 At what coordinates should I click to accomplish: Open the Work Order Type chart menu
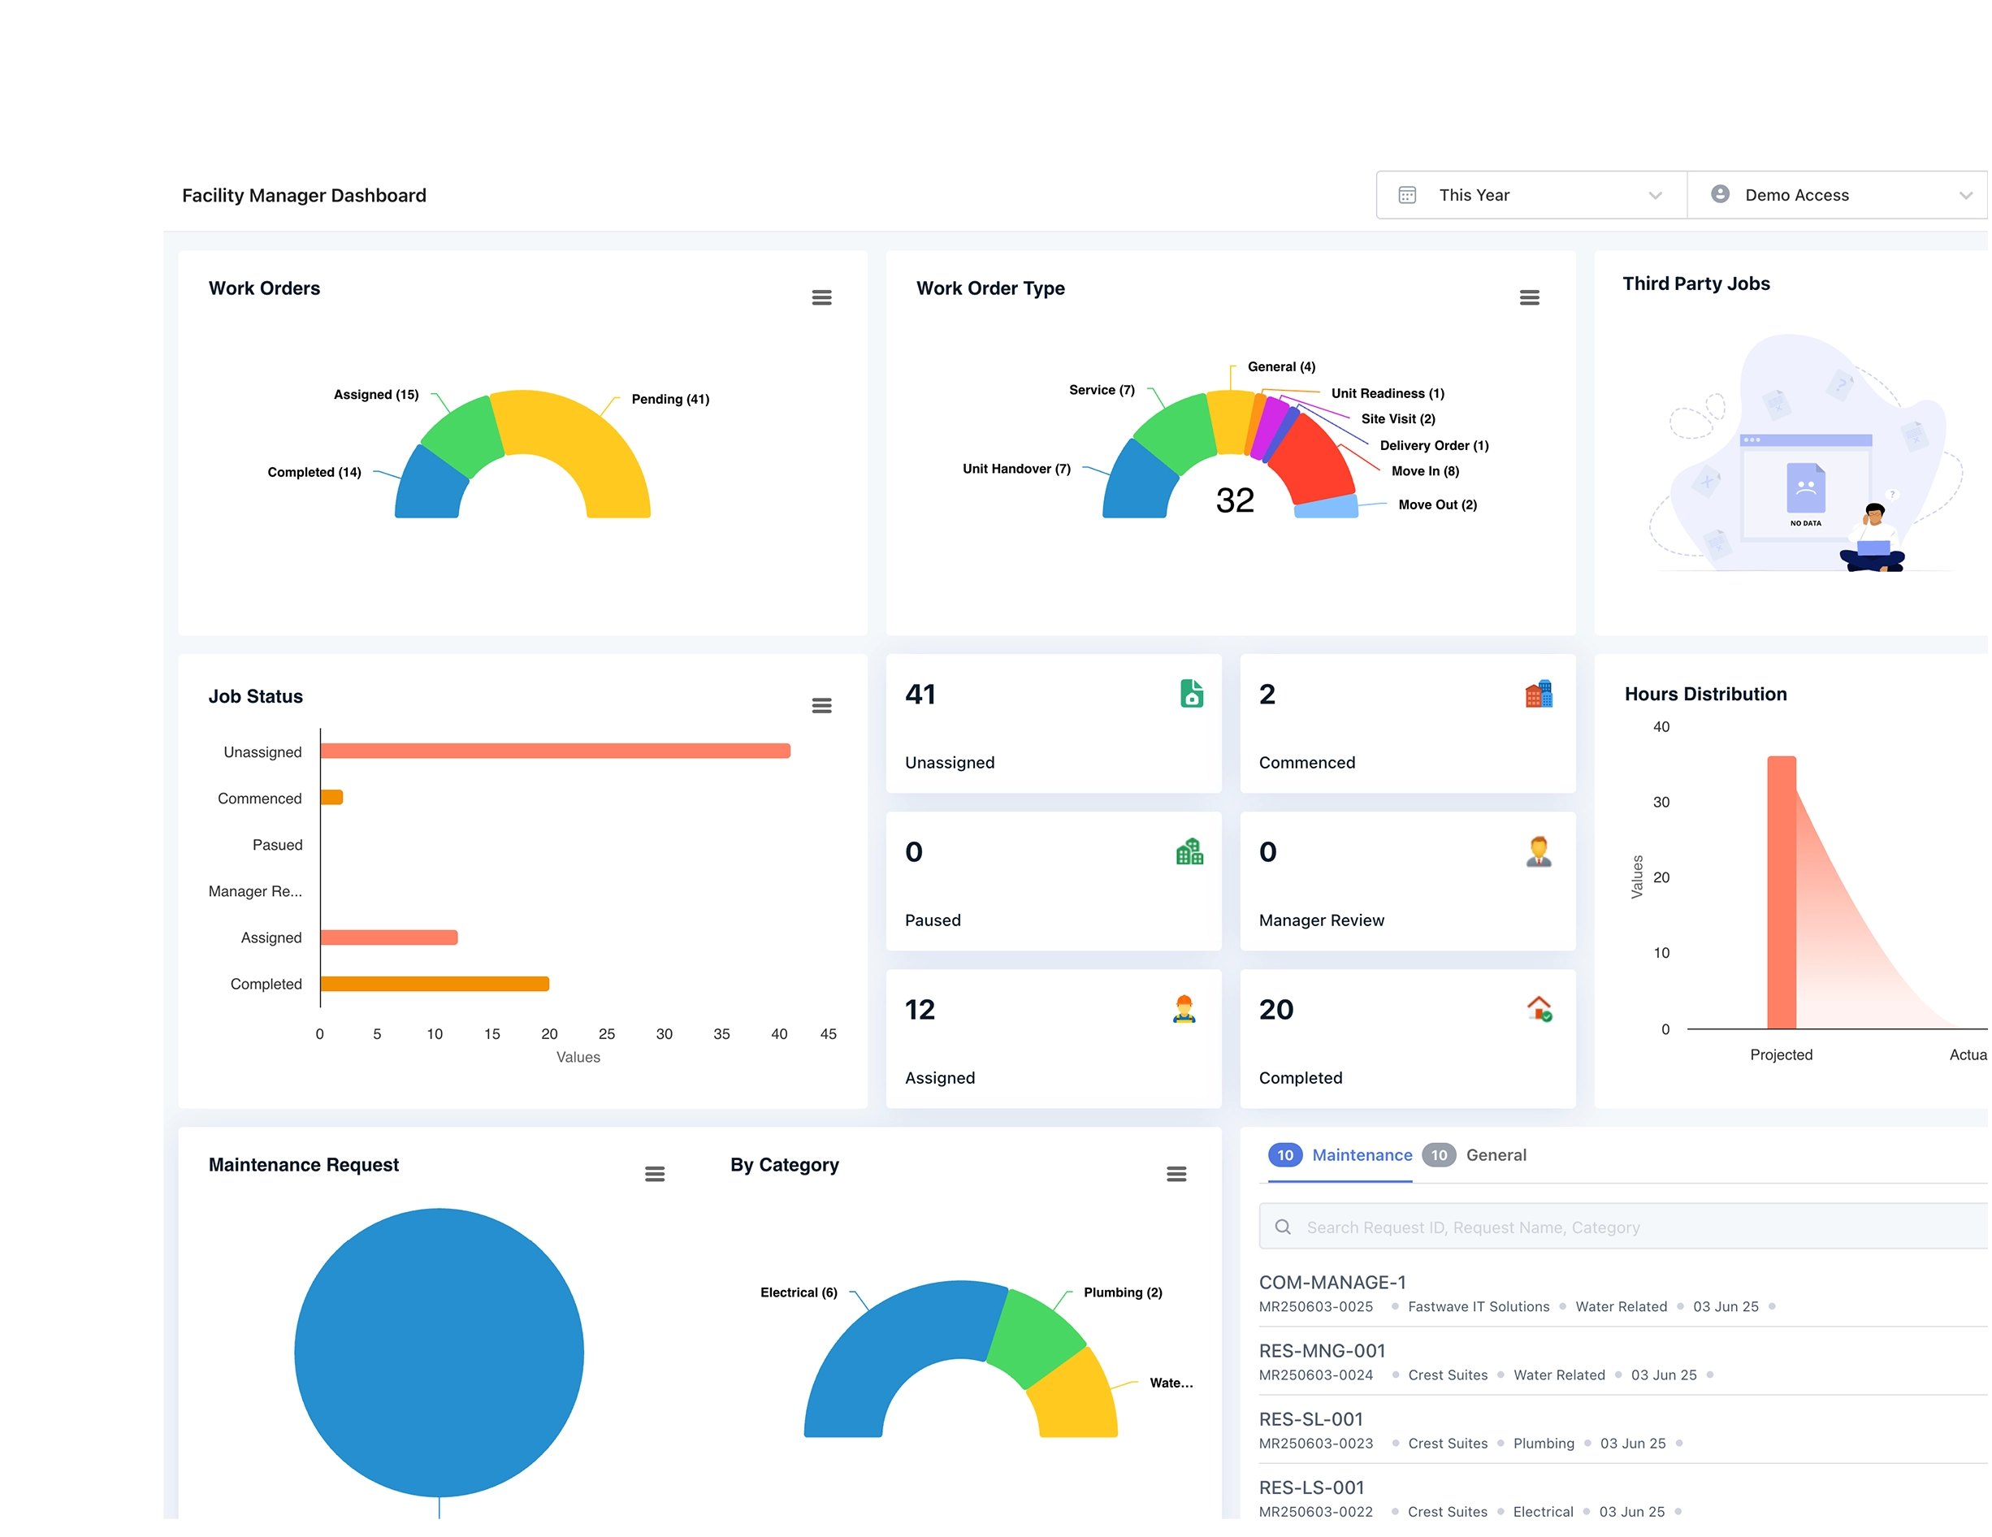(1530, 297)
